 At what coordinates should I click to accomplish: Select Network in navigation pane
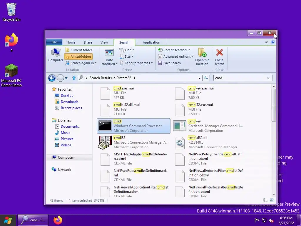tap(64, 170)
